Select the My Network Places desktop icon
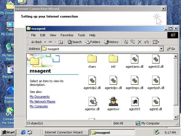The height and width of the screenshot is (136, 181). (x=8, y=52)
